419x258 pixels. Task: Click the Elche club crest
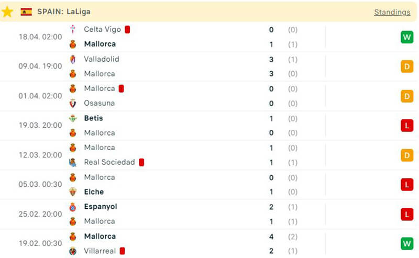(73, 192)
